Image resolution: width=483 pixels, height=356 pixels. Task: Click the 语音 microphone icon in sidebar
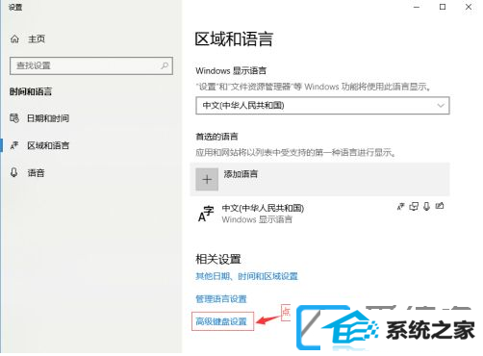pos(14,172)
